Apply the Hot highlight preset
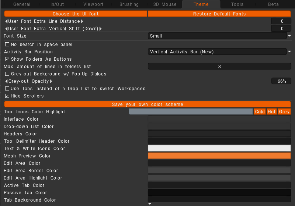Screen dimensions: 295x206 [x=272, y=112]
